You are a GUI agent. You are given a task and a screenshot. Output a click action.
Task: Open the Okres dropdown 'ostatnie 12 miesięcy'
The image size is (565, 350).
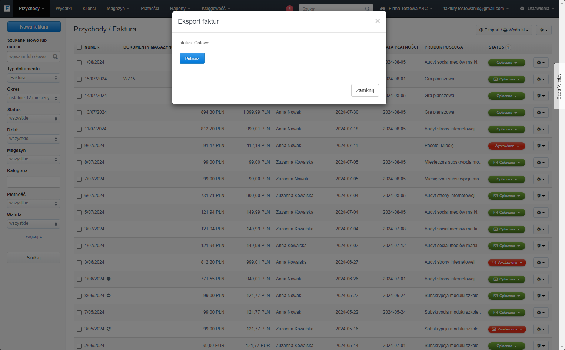click(34, 98)
